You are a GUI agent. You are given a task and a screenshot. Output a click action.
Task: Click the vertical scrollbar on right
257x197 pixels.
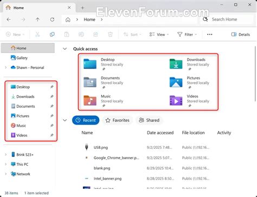click(255, 74)
